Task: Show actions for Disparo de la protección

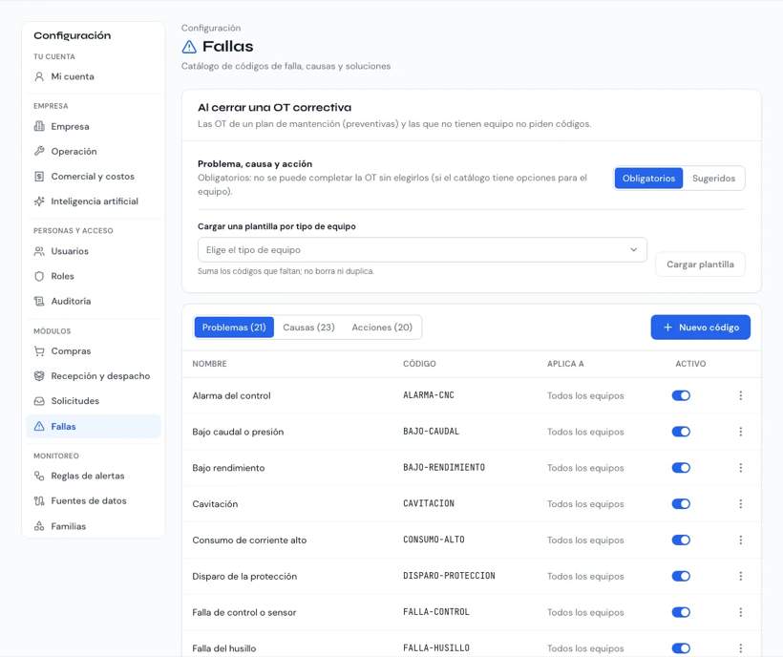Action: pos(741,576)
